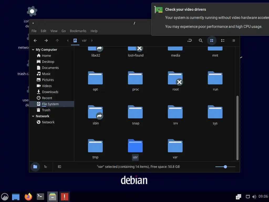Image resolution: width=269 pixels, height=202 pixels.
Task: Show places in the sidebar
Action: tap(35, 166)
